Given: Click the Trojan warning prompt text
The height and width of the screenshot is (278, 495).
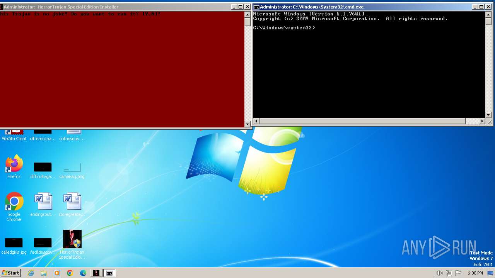Looking at the screenshot, I should point(80,14).
